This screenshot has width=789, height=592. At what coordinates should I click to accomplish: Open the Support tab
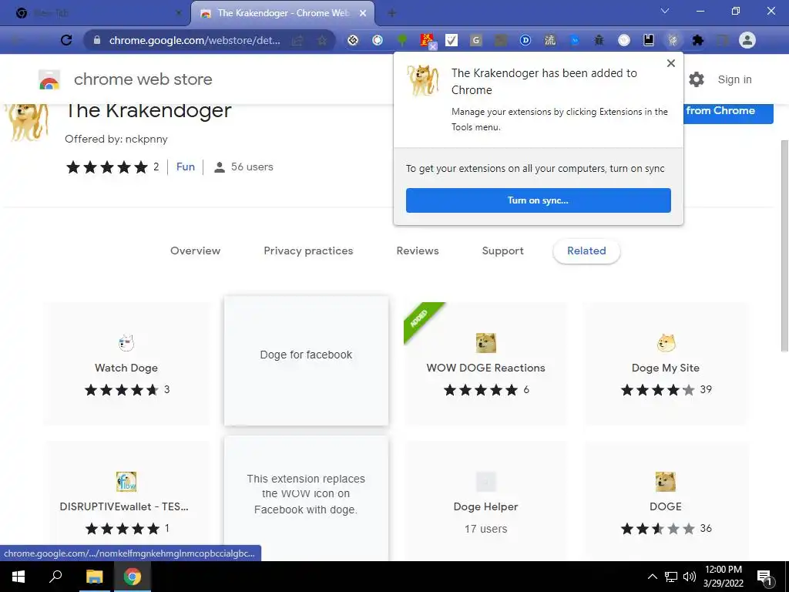(x=502, y=251)
